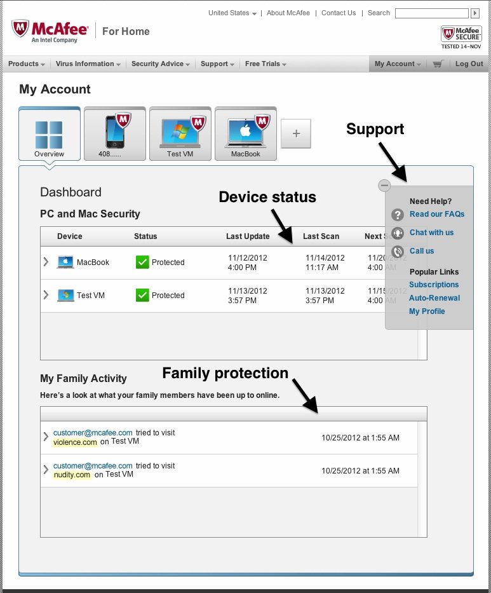Screen dimensions: 491x593
Task: Expand the violence.com activity entry
Action: (46, 437)
